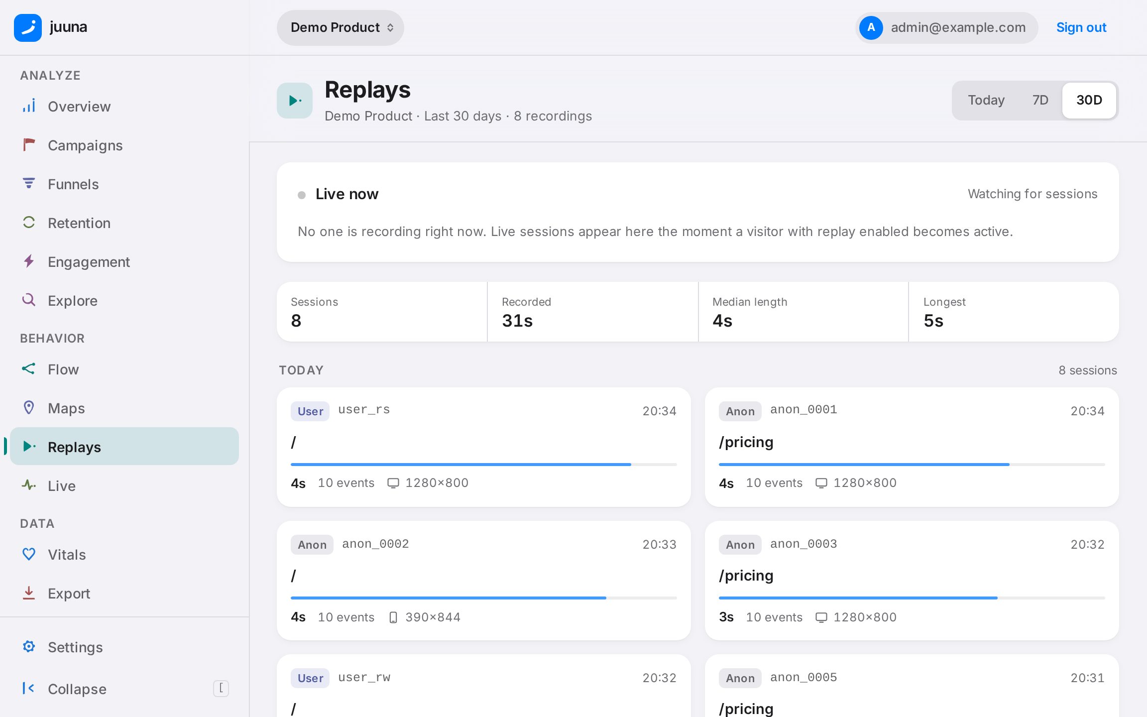
Task: Click progress bar on user_rs recording
Action: pos(484,465)
